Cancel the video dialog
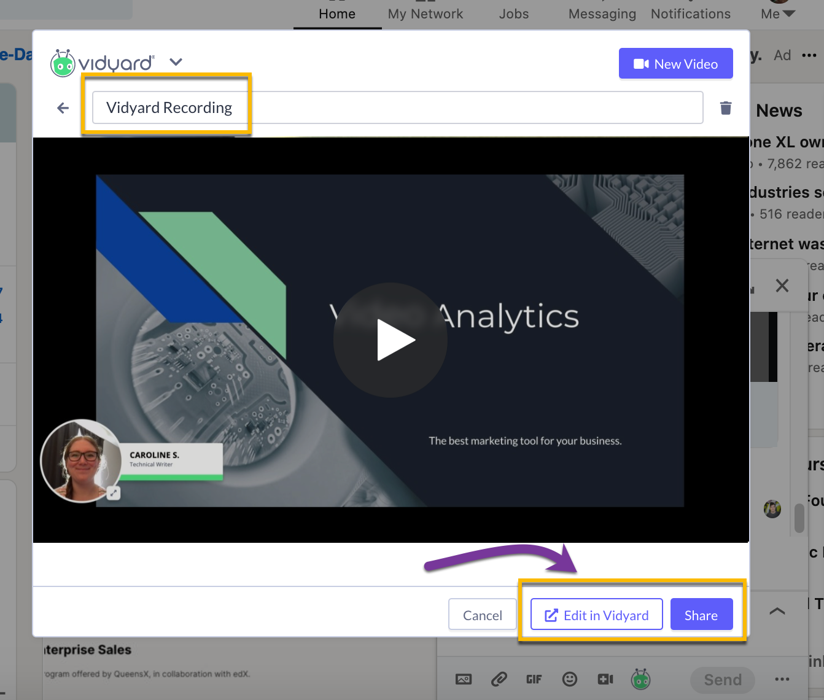 pyautogui.click(x=483, y=615)
